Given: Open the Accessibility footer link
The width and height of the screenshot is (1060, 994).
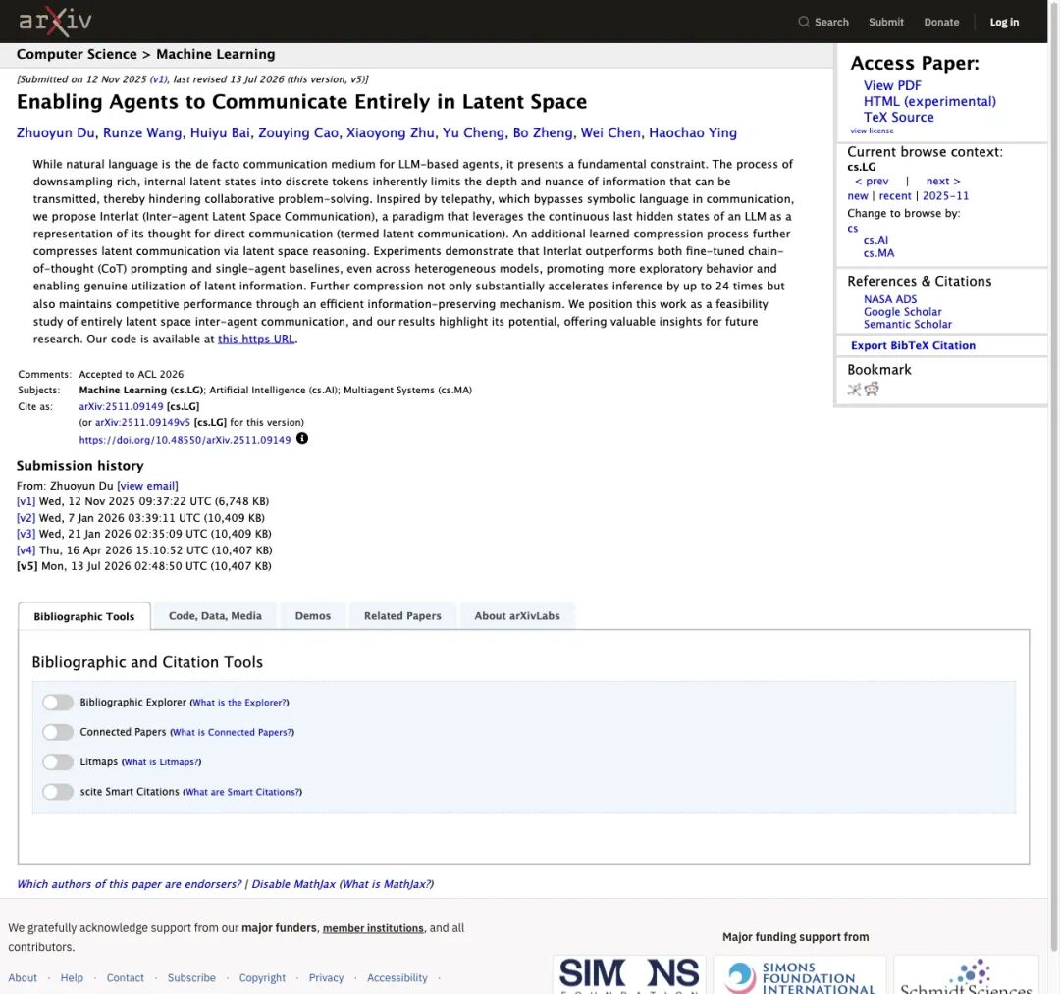Looking at the screenshot, I should 397,977.
